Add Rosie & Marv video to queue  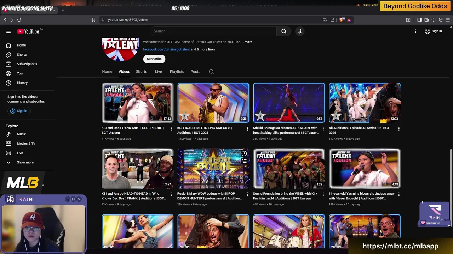coord(244,161)
